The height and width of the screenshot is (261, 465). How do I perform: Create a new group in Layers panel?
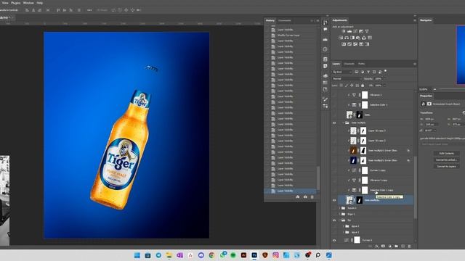coord(396,246)
